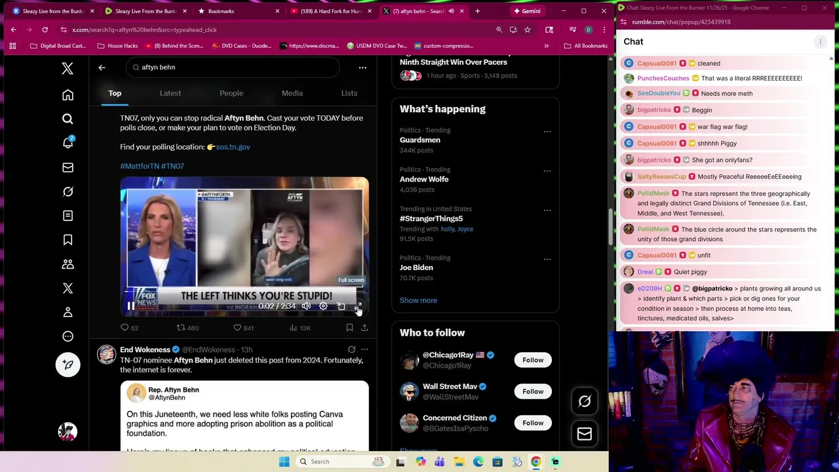Open Explore search icon in X sidebar
This screenshot has height=472, width=839.
(x=68, y=119)
